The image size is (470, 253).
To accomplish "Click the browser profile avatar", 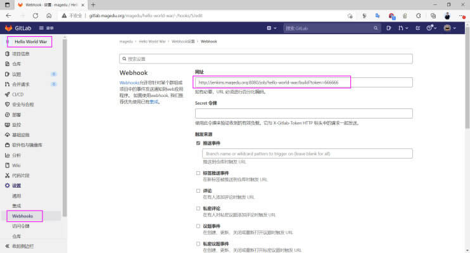I will [x=447, y=16].
